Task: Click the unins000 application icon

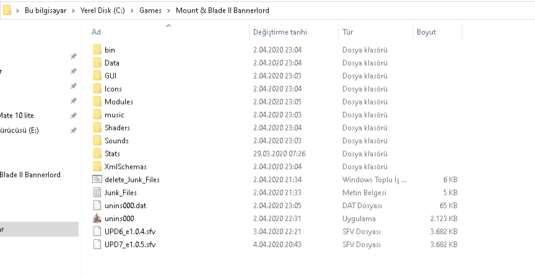Action: click(97, 218)
